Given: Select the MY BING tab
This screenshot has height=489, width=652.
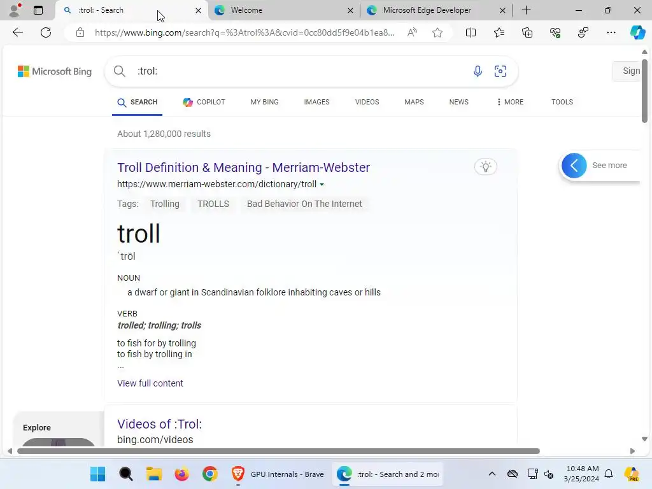Looking at the screenshot, I should pyautogui.click(x=264, y=102).
